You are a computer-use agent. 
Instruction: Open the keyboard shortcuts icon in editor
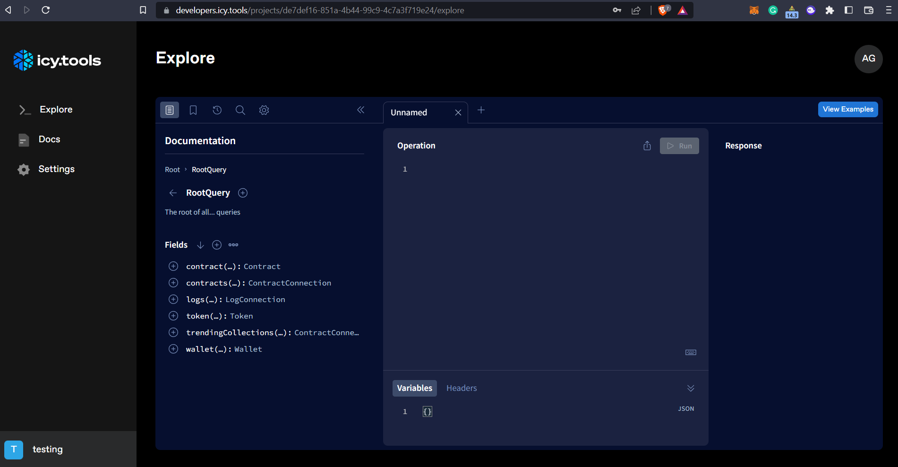pyautogui.click(x=691, y=352)
